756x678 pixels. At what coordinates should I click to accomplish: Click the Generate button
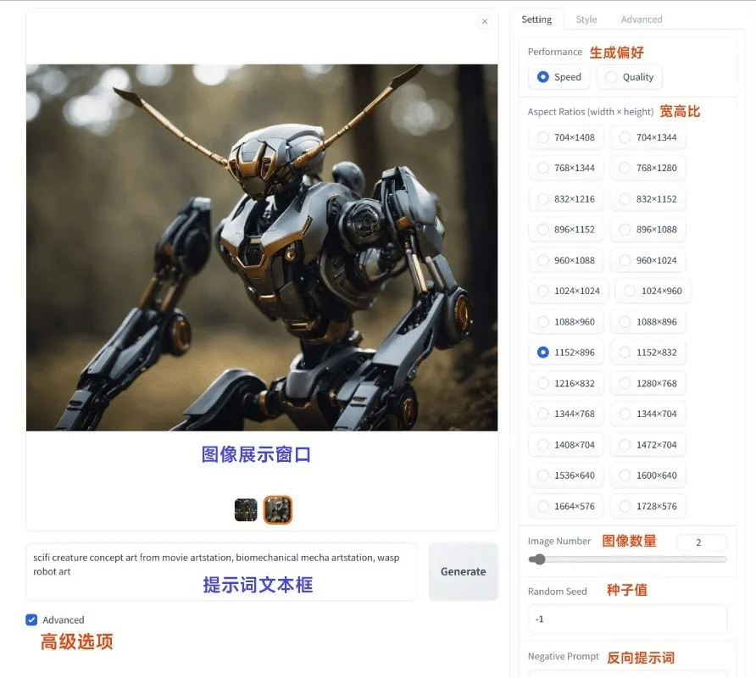(x=463, y=572)
